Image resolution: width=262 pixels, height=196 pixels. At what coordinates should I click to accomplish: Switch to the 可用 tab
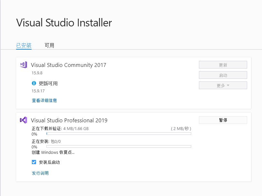[49, 45]
